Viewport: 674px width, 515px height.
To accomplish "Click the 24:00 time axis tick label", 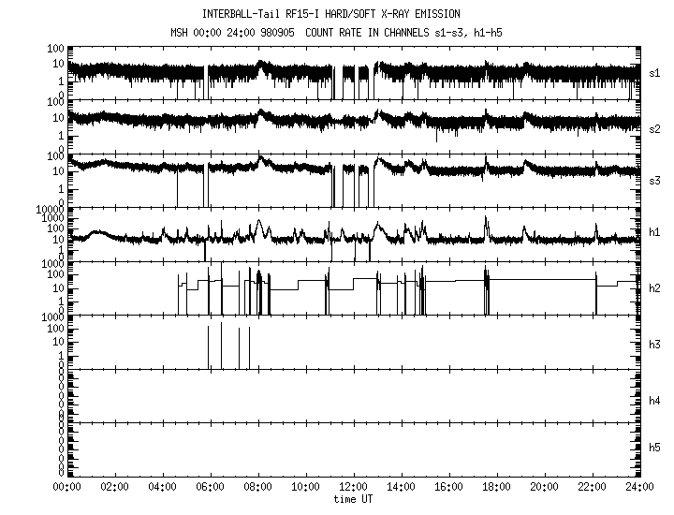I will pos(638,487).
